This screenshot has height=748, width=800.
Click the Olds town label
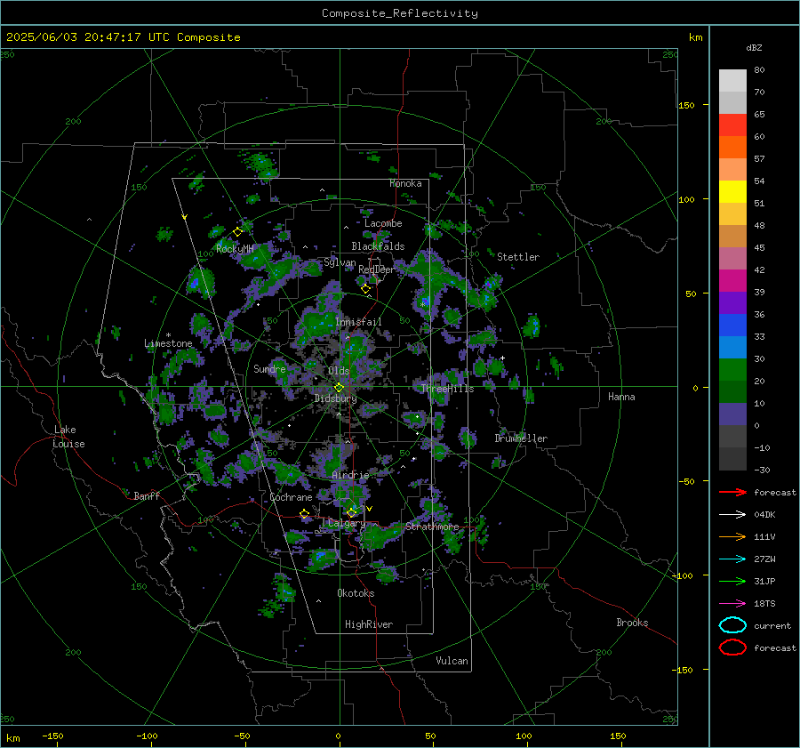coord(339,371)
